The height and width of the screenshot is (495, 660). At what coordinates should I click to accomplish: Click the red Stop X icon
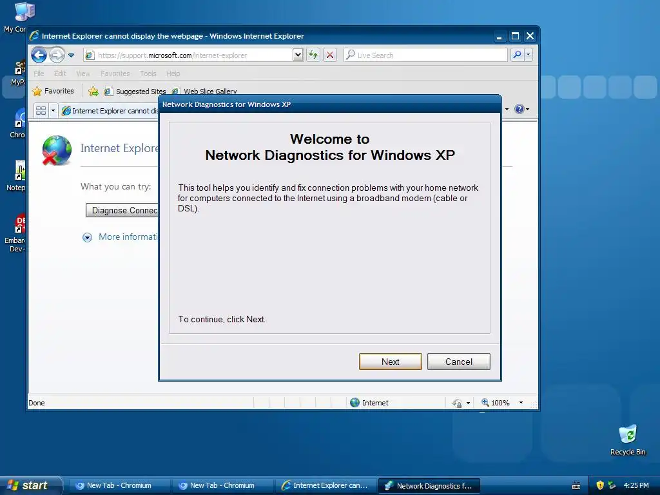(330, 55)
